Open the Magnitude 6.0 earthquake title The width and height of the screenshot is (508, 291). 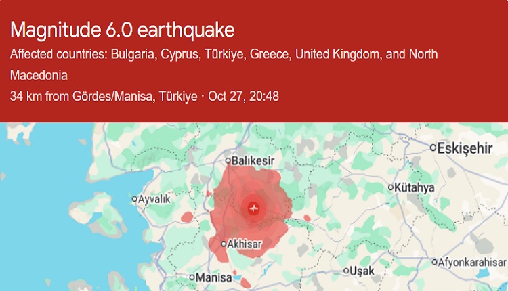click(123, 30)
